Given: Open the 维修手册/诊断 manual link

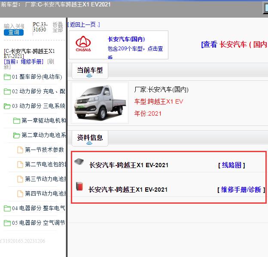Looking at the screenshot, I should 241,190.
